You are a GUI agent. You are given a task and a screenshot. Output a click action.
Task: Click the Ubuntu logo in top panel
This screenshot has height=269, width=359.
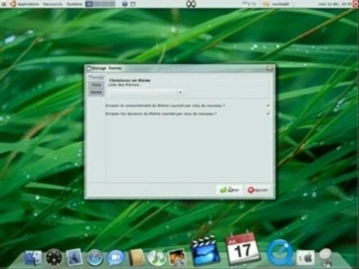[x=13, y=4]
